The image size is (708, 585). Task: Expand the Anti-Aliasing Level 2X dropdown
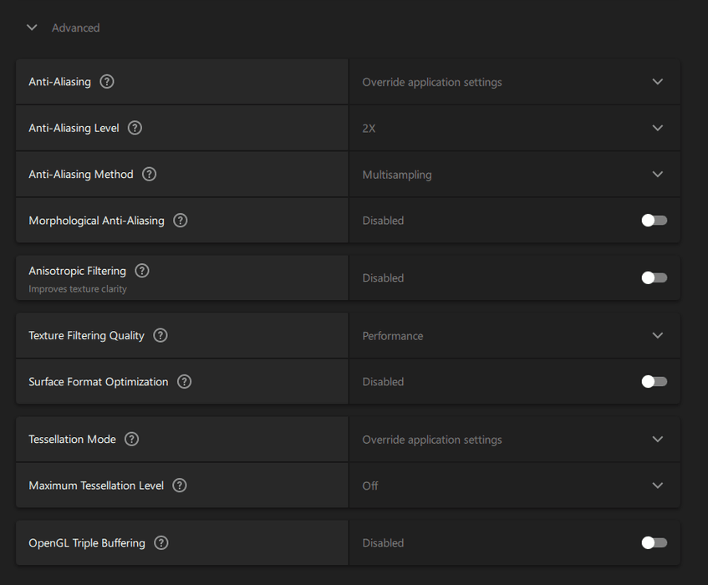point(514,128)
